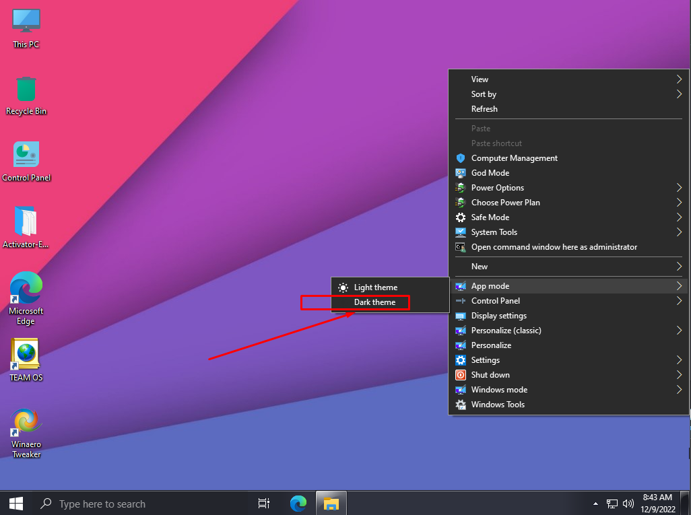This screenshot has width=691, height=515.
Task: Select Light theme in the submenu
Action: (375, 287)
